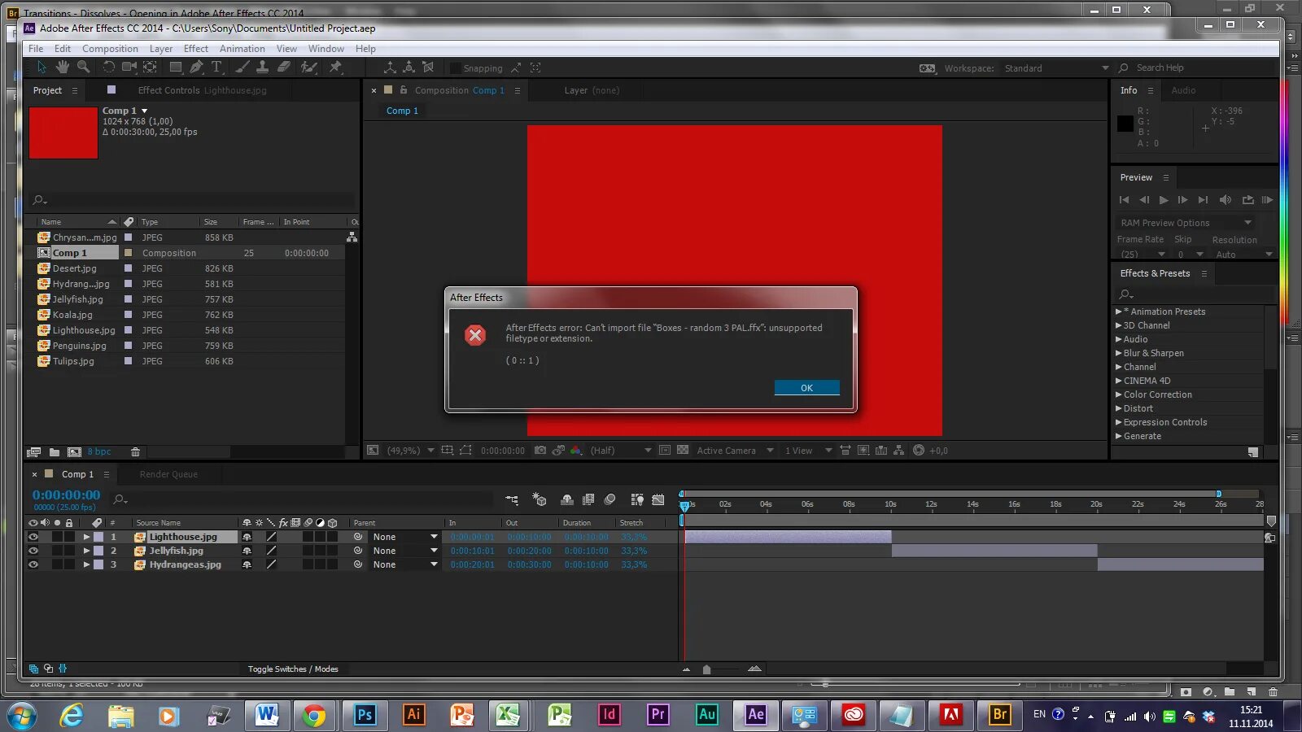Click OK in the After Effects error dialog

coord(806,388)
